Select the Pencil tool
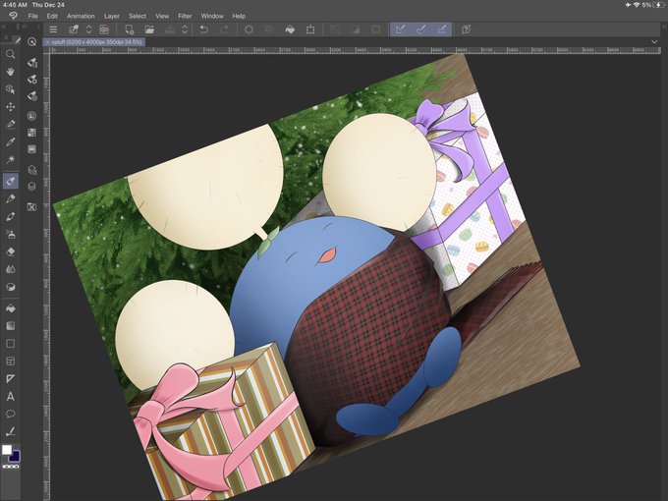Viewport: 668px width, 501px height. click(x=11, y=198)
